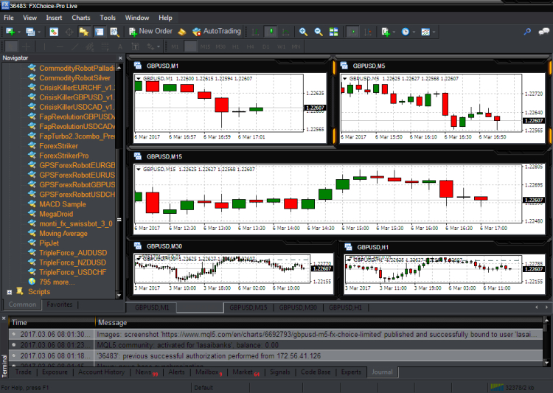
Task: Select the GBPUSD,M15 chart tab
Action: pyautogui.click(x=248, y=307)
